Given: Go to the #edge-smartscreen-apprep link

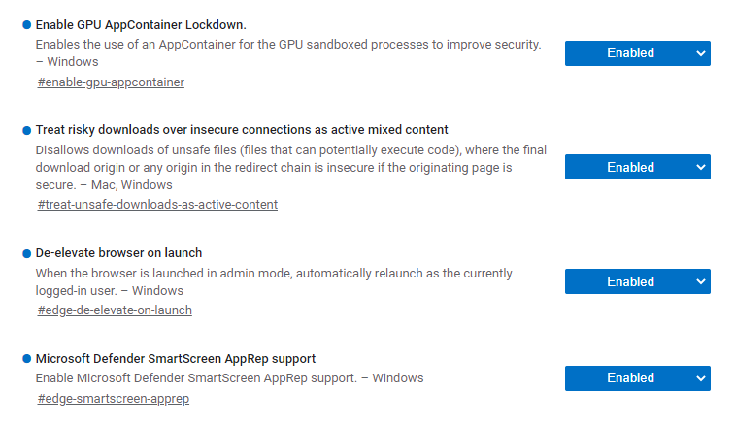Looking at the screenshot, I should pyautogui.click(x=113, y=399).
